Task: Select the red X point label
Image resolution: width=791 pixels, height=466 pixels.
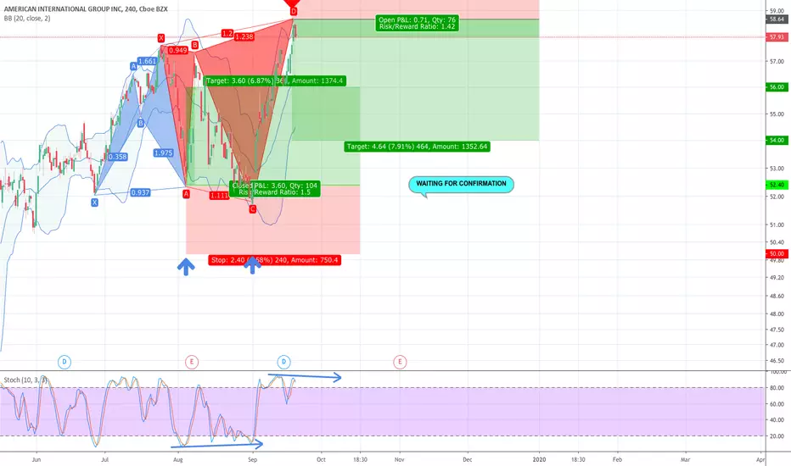Action: 161,38
